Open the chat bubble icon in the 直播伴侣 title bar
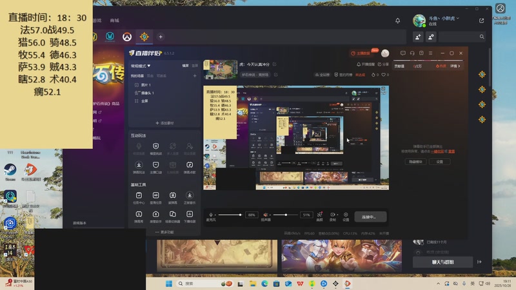The image size is (516, 290). point(402,53)
